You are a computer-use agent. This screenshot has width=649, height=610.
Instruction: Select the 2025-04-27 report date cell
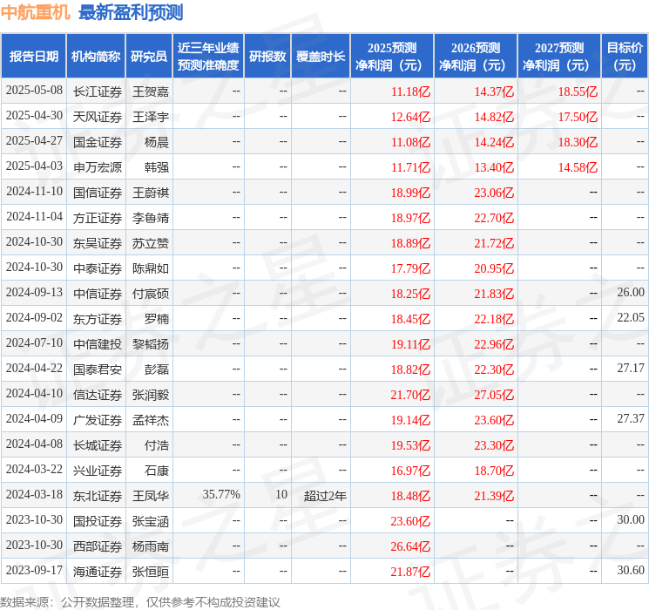click(34, 141)
